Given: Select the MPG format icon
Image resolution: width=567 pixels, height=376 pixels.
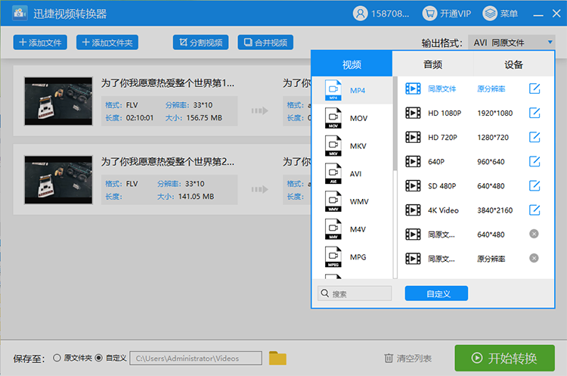Looking at the screenshot, I should (x=333, y=257).
